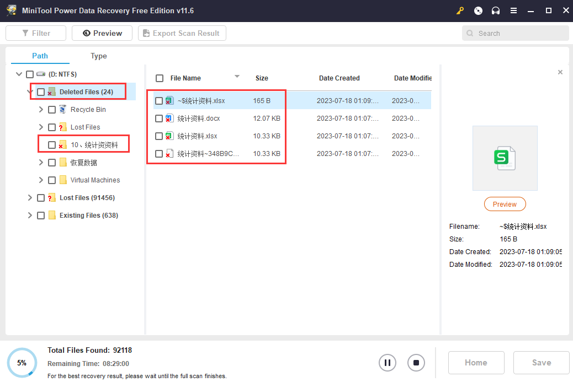573x382 pixels.
Task: Check the ~$统计资料.xlsx file checkbox
Action: click(x=159, y=101)
